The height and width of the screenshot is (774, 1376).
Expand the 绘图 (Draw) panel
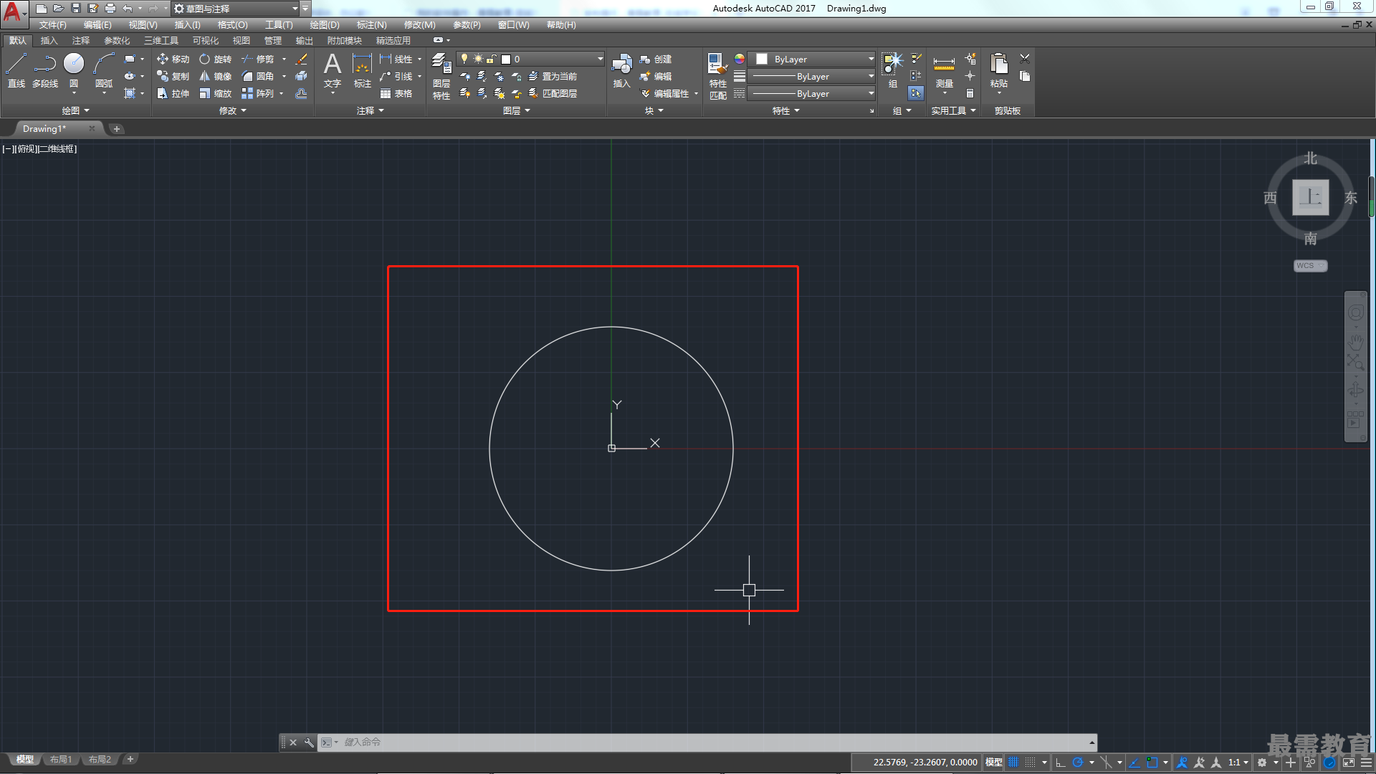click(x=75, y=111)
